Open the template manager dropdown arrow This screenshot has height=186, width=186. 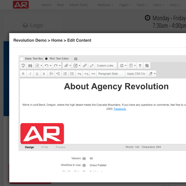tap(80, 65)
